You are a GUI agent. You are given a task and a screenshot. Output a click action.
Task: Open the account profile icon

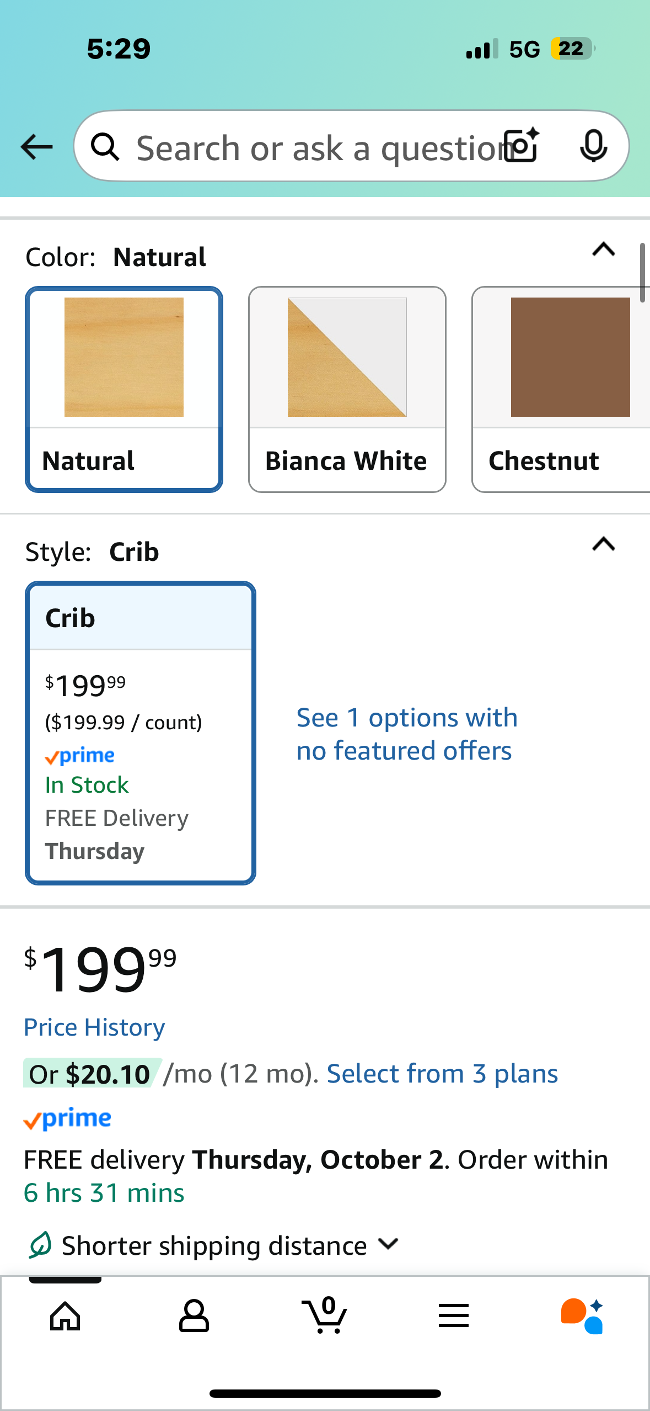194,1316
